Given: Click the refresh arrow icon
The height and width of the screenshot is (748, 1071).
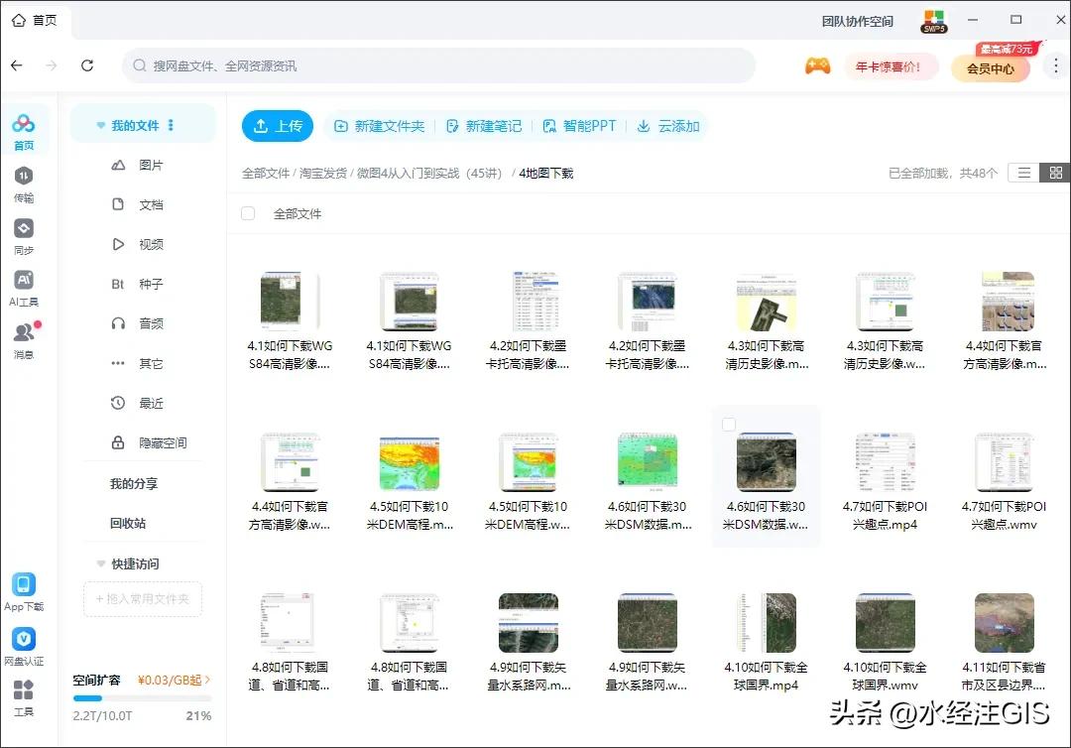Looking at the screenshot, I should click(x=87, y=65).
